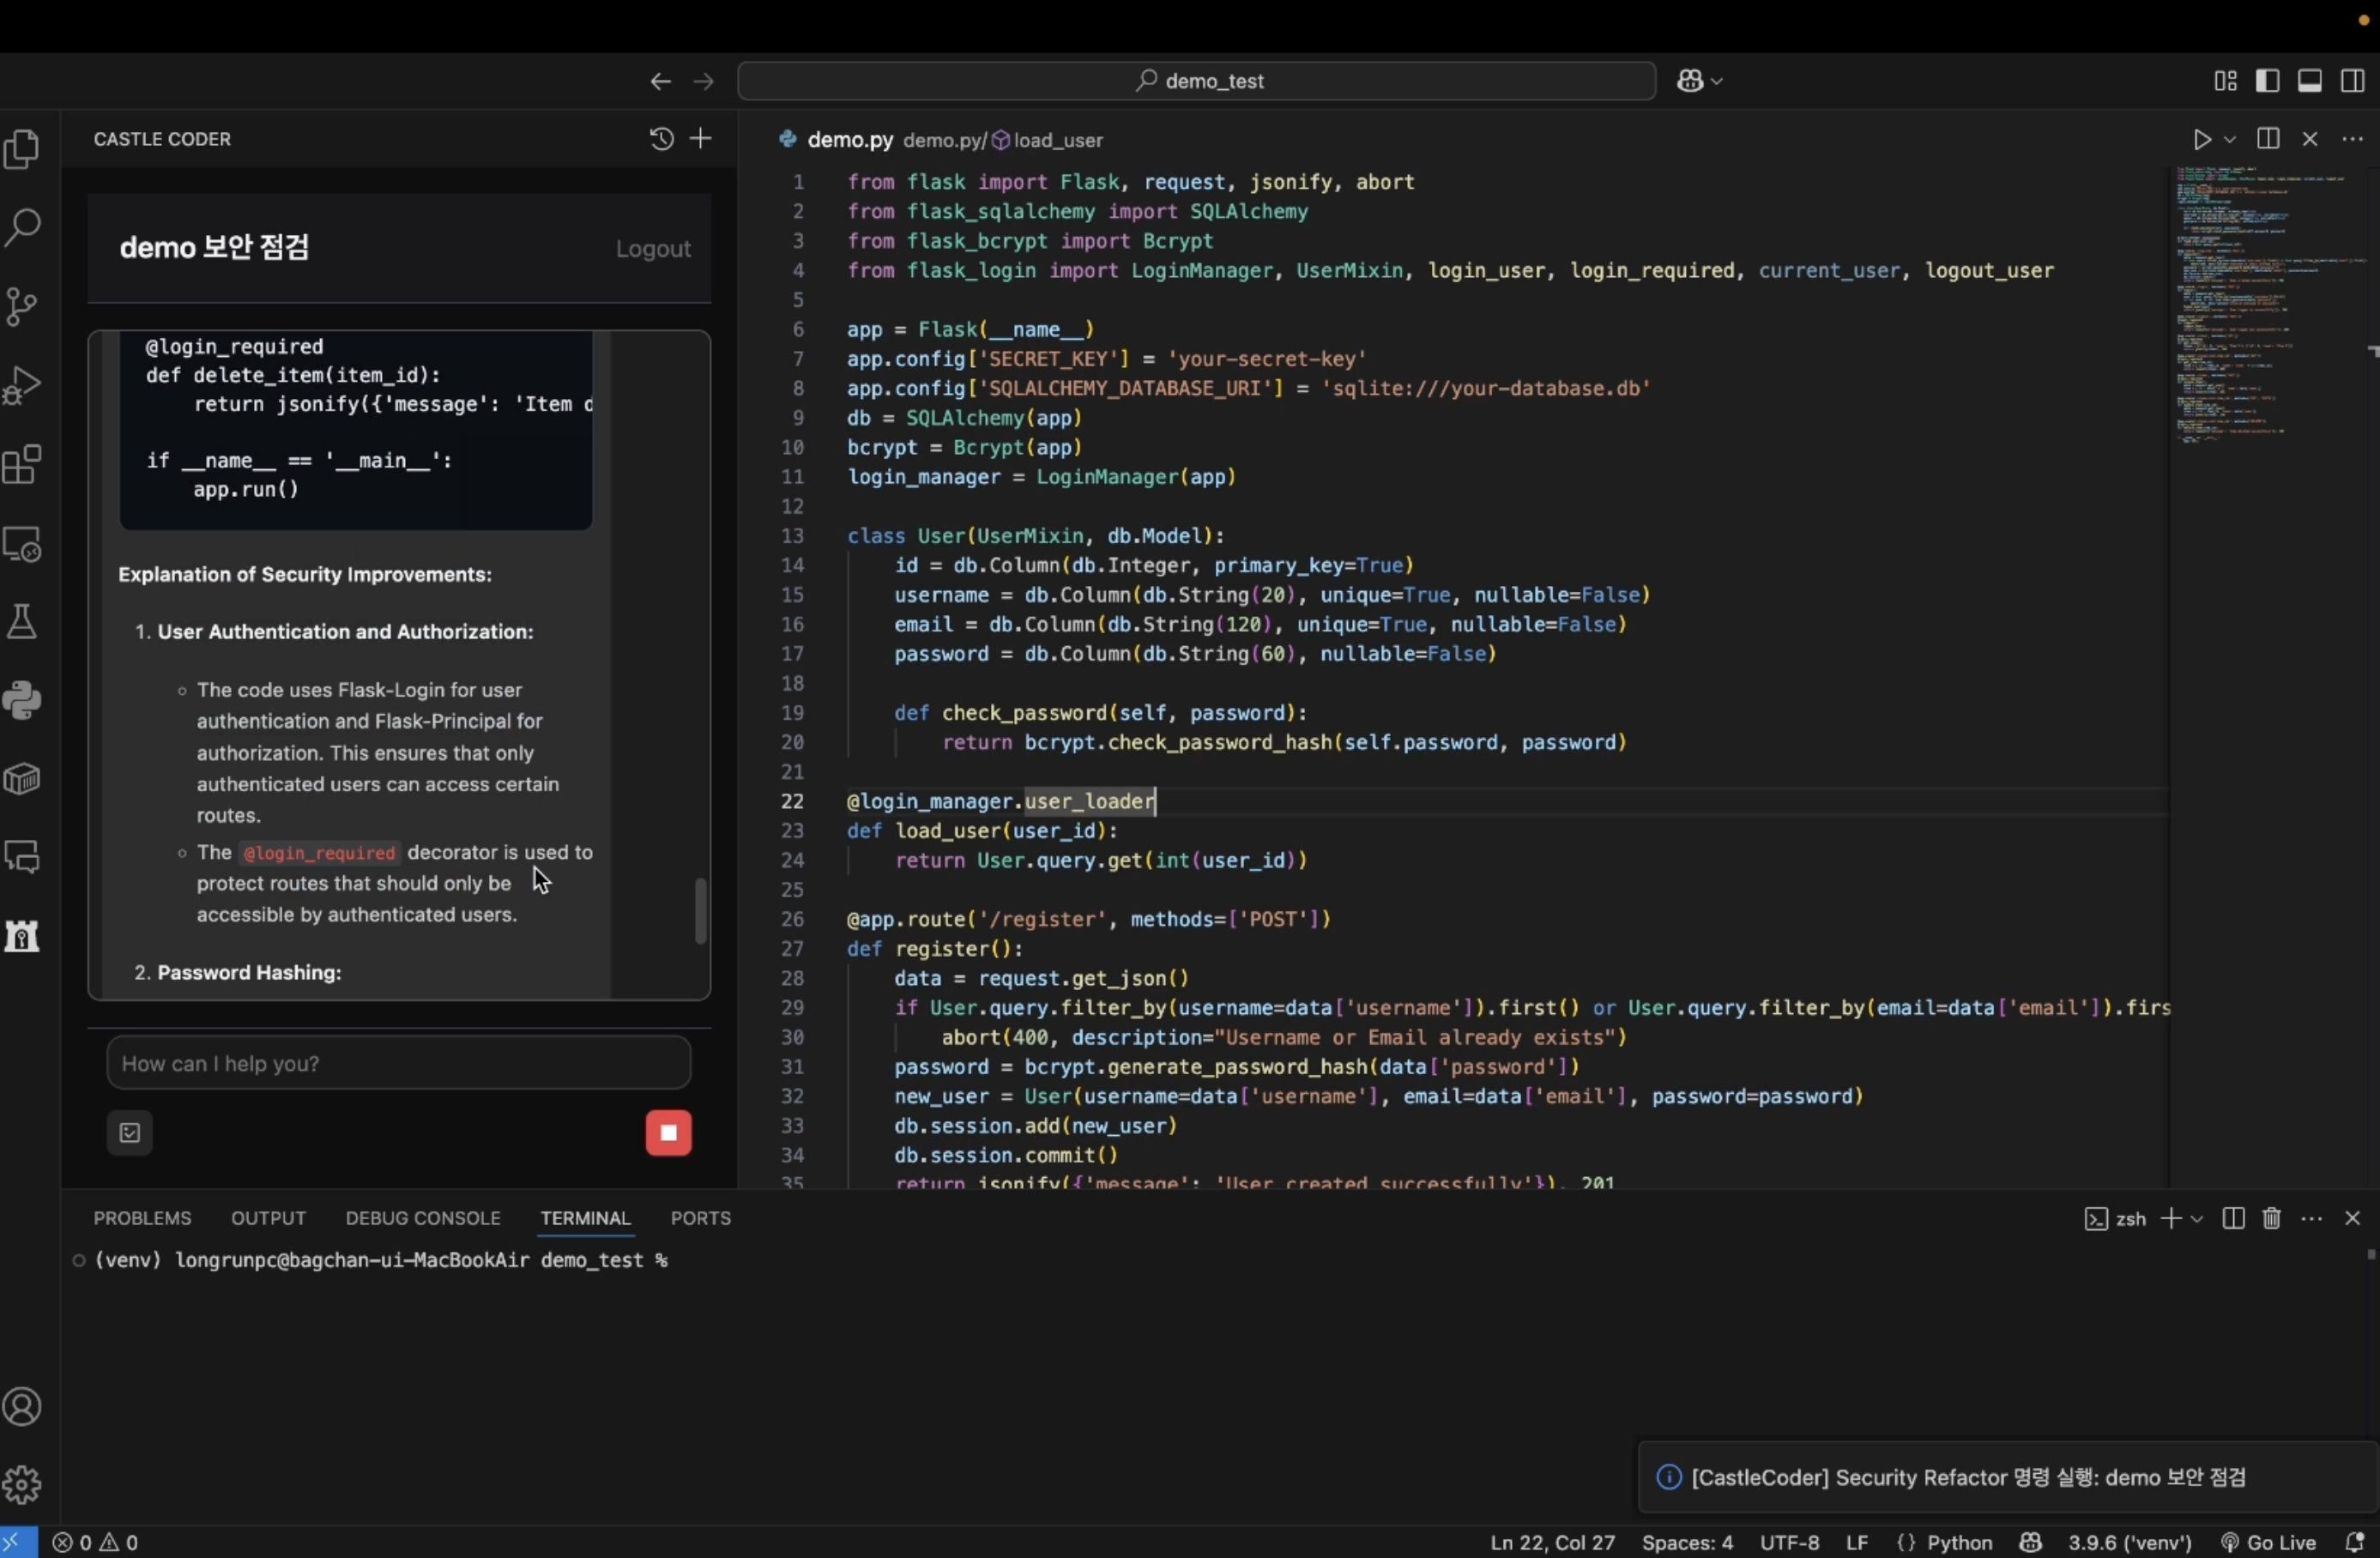
Task: Click the Castle Coder chat scrollbar thumb
Action: click(x=701, y=911)
